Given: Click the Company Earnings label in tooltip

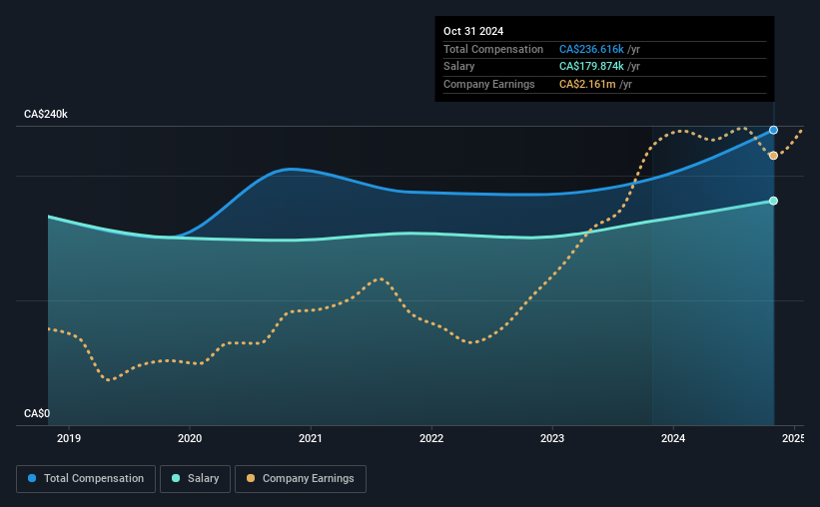Looking at the screenshot, I should [489, 84].
